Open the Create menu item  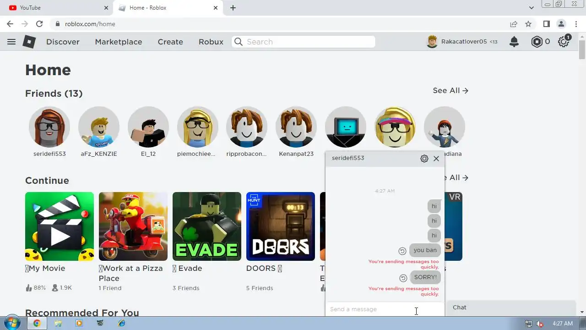coord(170,42)
